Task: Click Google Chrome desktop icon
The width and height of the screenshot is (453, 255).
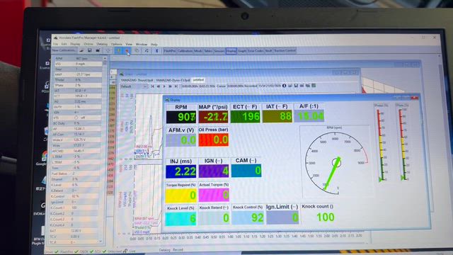Action: [44, 157]
